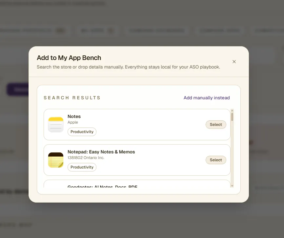Click the Notes app title
284x238 pixels.
click(x=74, y=116)
